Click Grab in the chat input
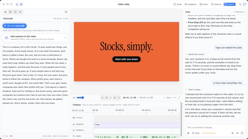Viewport: 248px width, 139px height. pyautogui.click(x=196, y=133)
